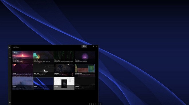
Task: Select the first page indicator dot
Action: (89, 104)
